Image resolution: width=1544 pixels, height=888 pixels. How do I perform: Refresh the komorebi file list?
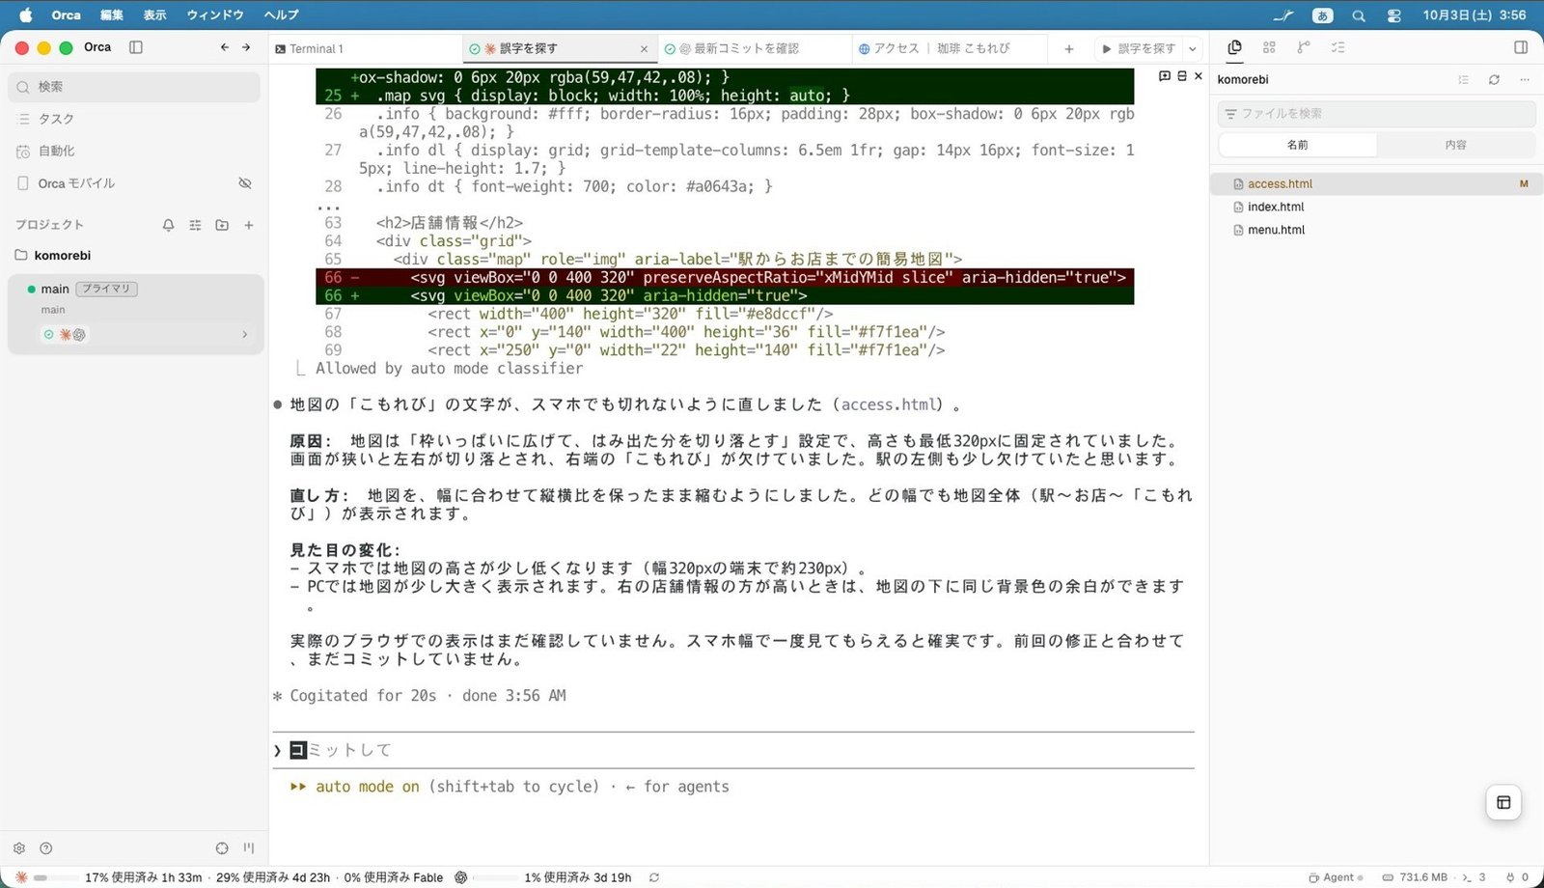point(1494,80)
